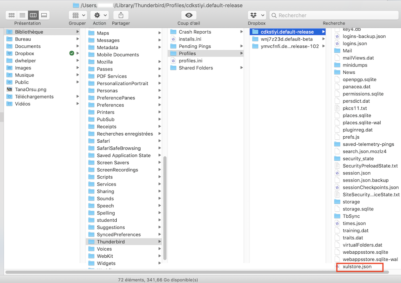Click the Library column vertical scrollbar
The height and width of the screenshot is (283, 401).
pyautogui.click(x=165, y=208)
